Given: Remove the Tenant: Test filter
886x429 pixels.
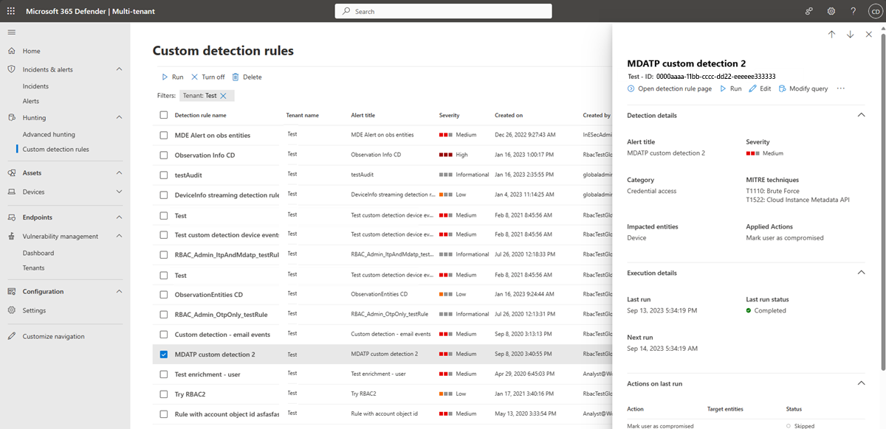Looking at the screenshot, I should [x=223, y=96].
